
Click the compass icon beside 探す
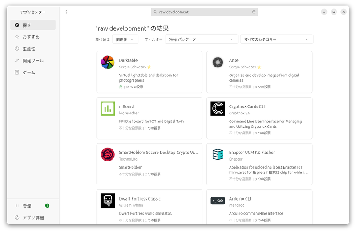point(17,25)
